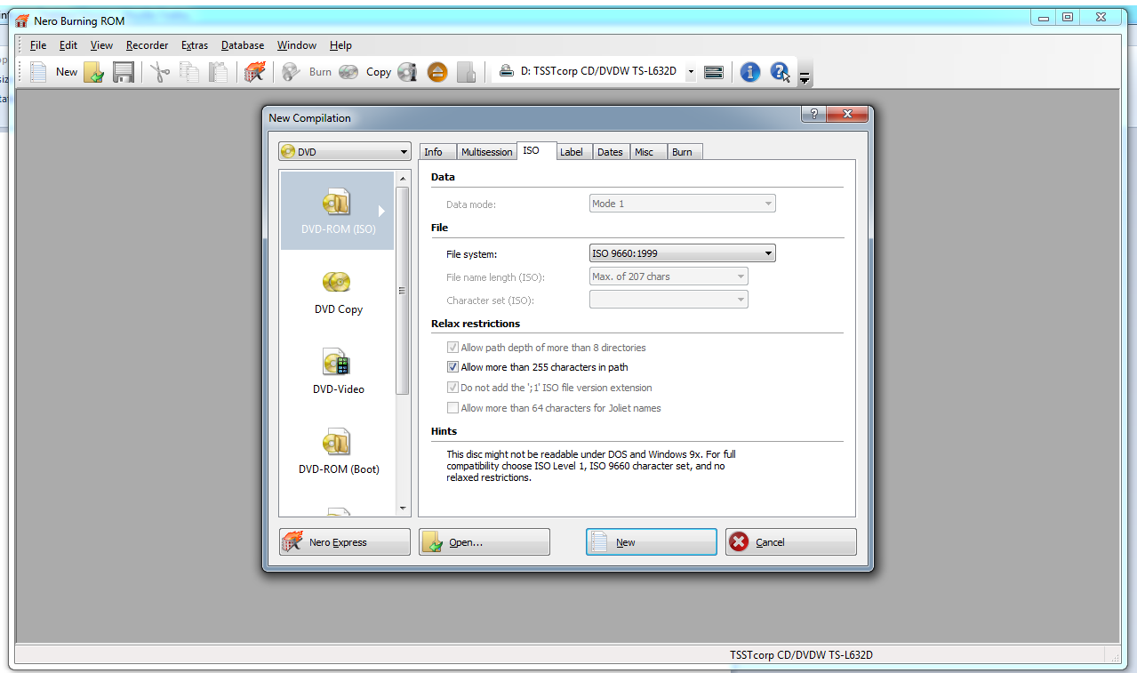1137x673 pixels.
Task: Click the Paste clipboard toolbar icon
Action: click(x=218, y=72)
